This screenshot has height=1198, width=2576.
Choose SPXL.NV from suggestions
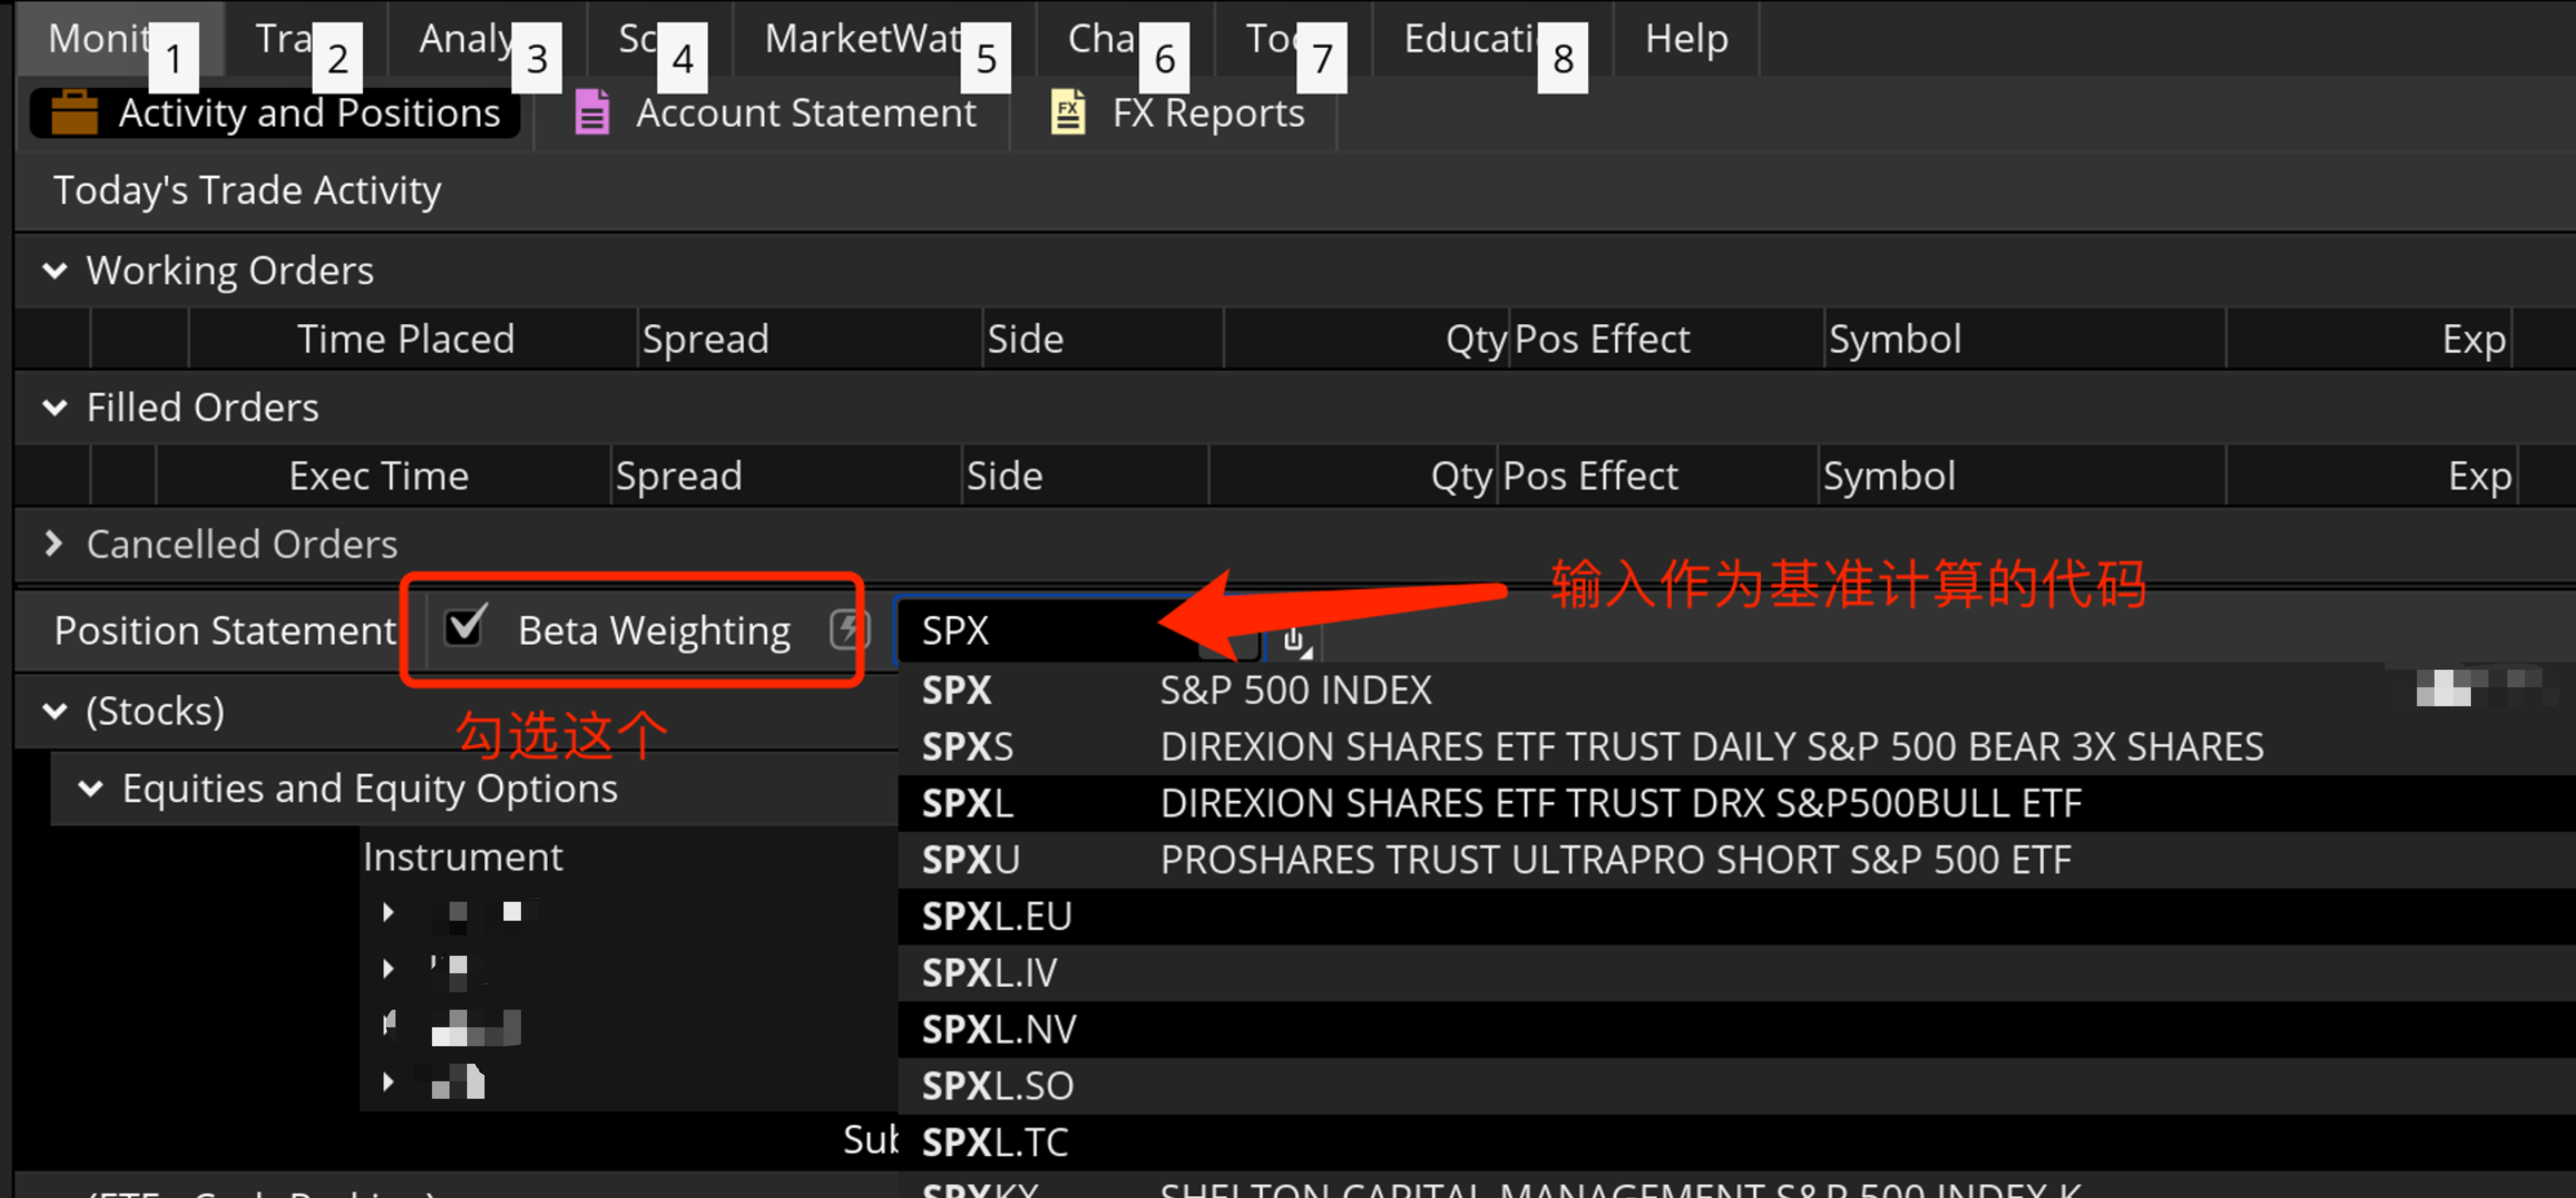[x=1736, y=1029]
